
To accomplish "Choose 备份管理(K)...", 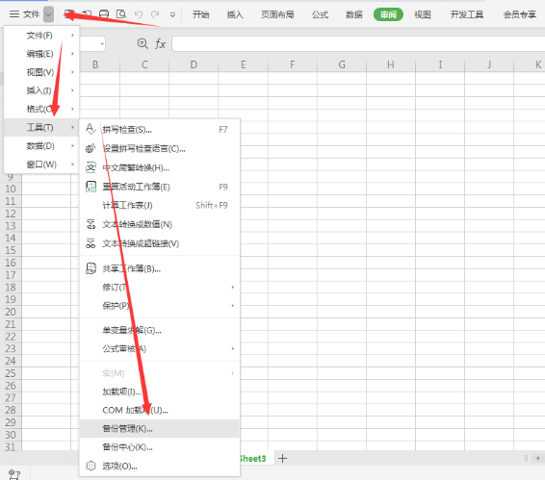I will point(160,429).
